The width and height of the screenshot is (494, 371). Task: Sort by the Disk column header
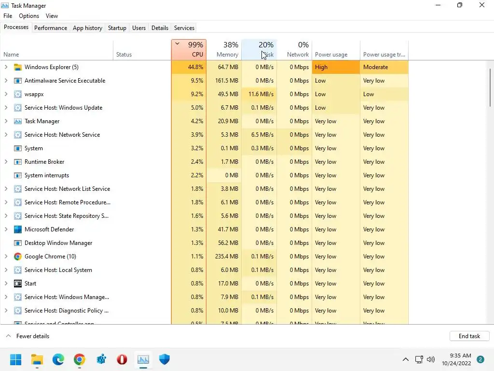coord(259,50)
